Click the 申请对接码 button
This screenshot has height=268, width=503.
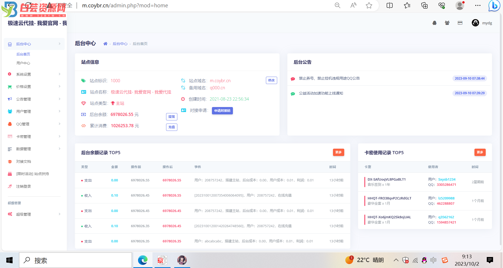(x=222, y=111)
